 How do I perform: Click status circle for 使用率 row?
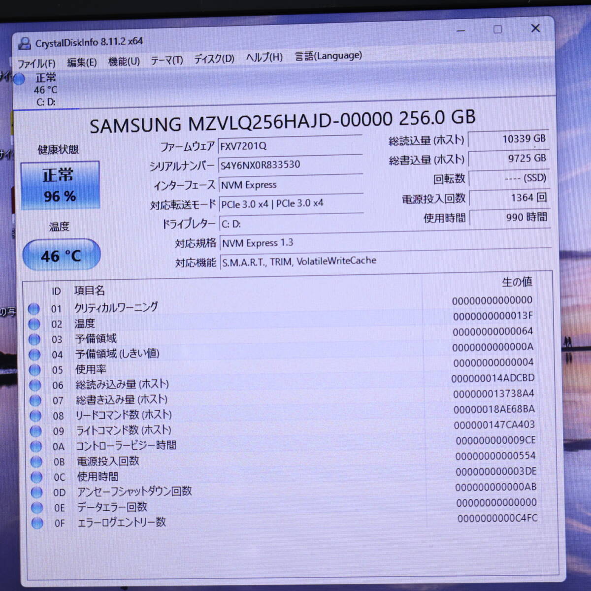click(35, 370)
